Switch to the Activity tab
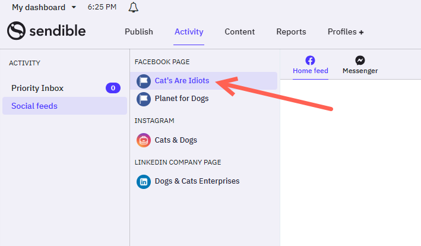421x246 pixels. tap(189, 31)
